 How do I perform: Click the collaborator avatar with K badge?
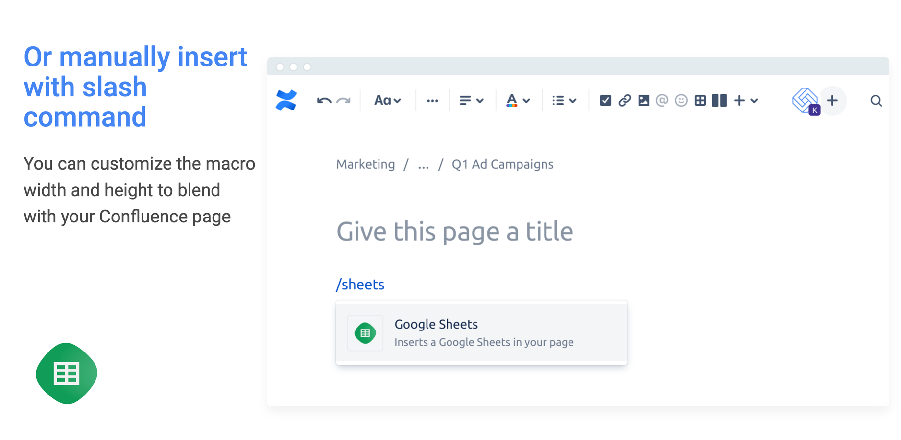(x=806, y=101)
